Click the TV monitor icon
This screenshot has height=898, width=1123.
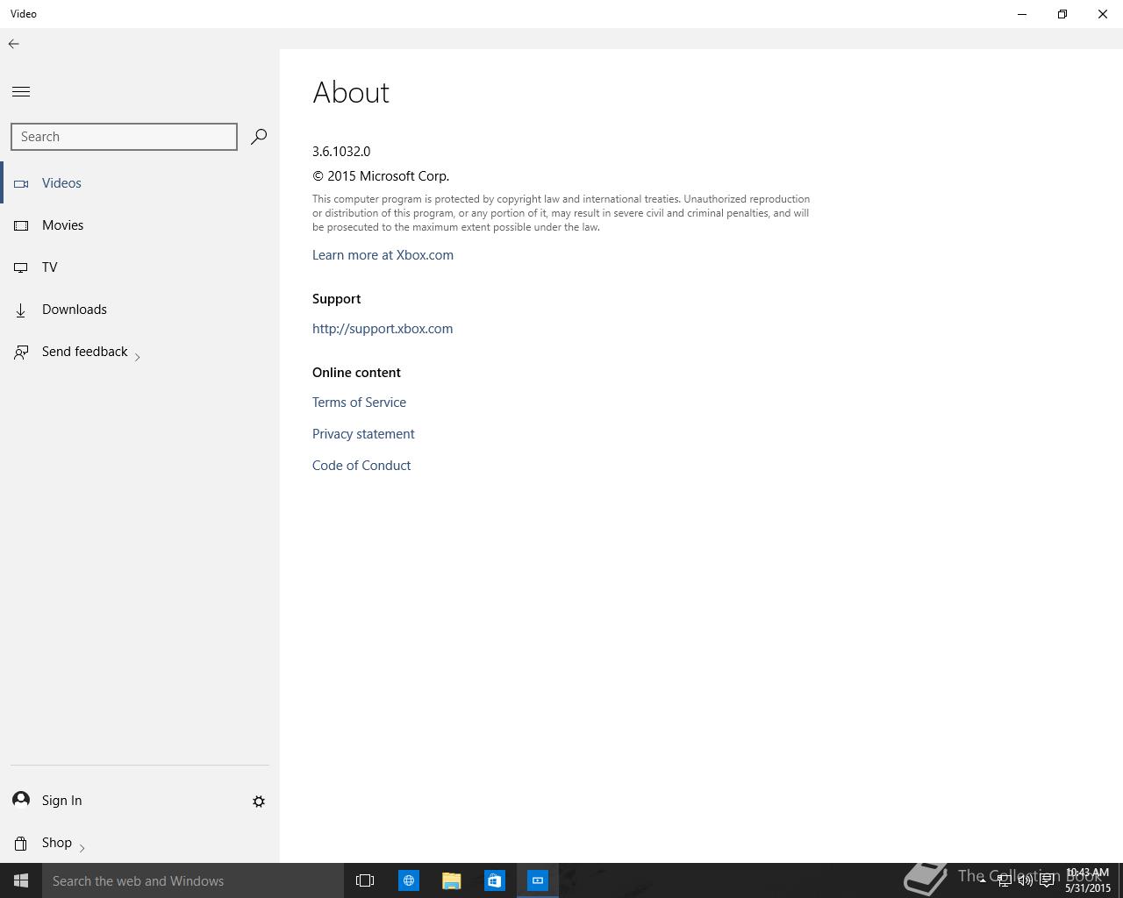click(21, 267)
